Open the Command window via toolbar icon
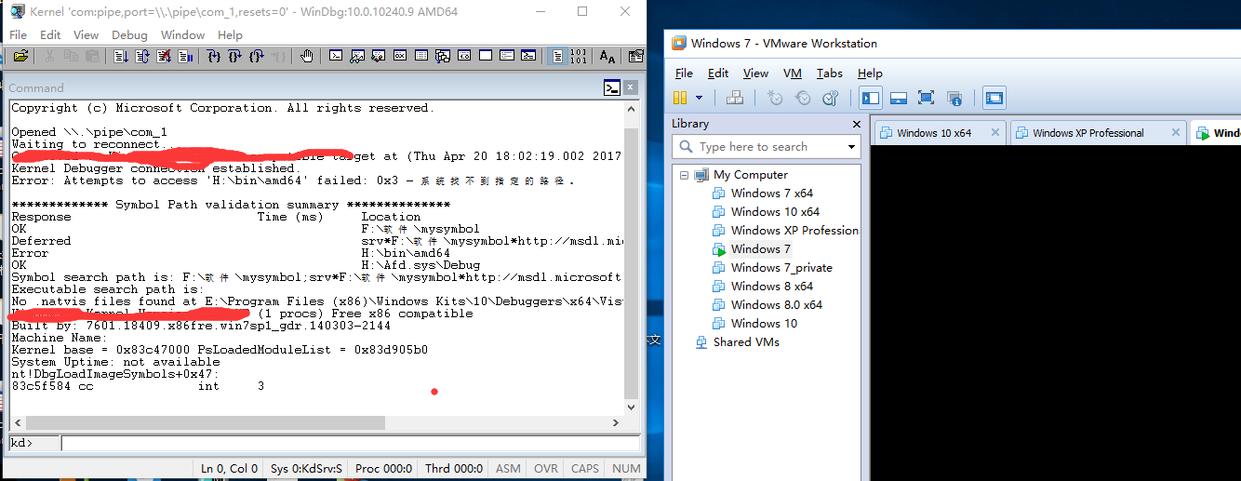The height and width of the screenshot is (481, 1241). coord(336,56)
